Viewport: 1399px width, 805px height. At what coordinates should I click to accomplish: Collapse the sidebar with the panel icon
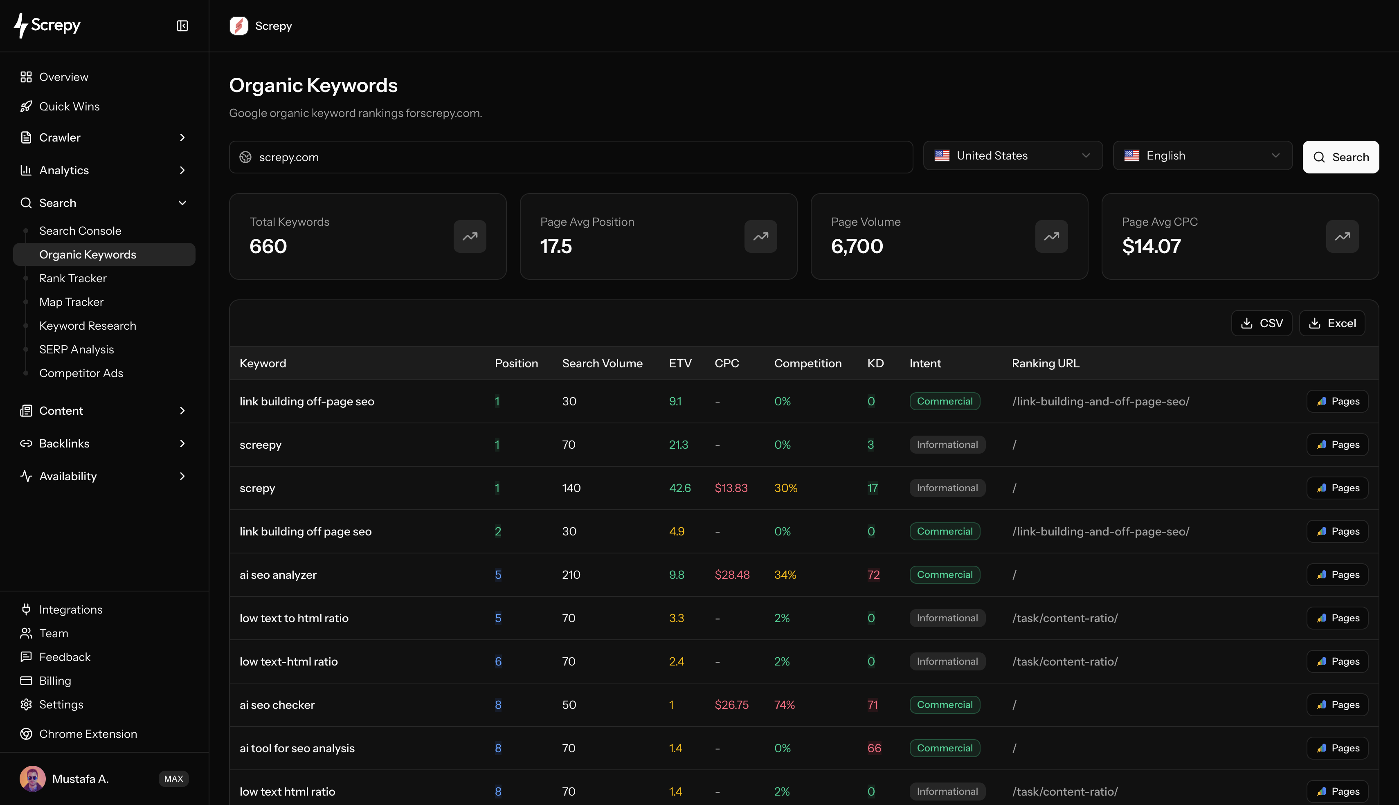tap(182, 26)
